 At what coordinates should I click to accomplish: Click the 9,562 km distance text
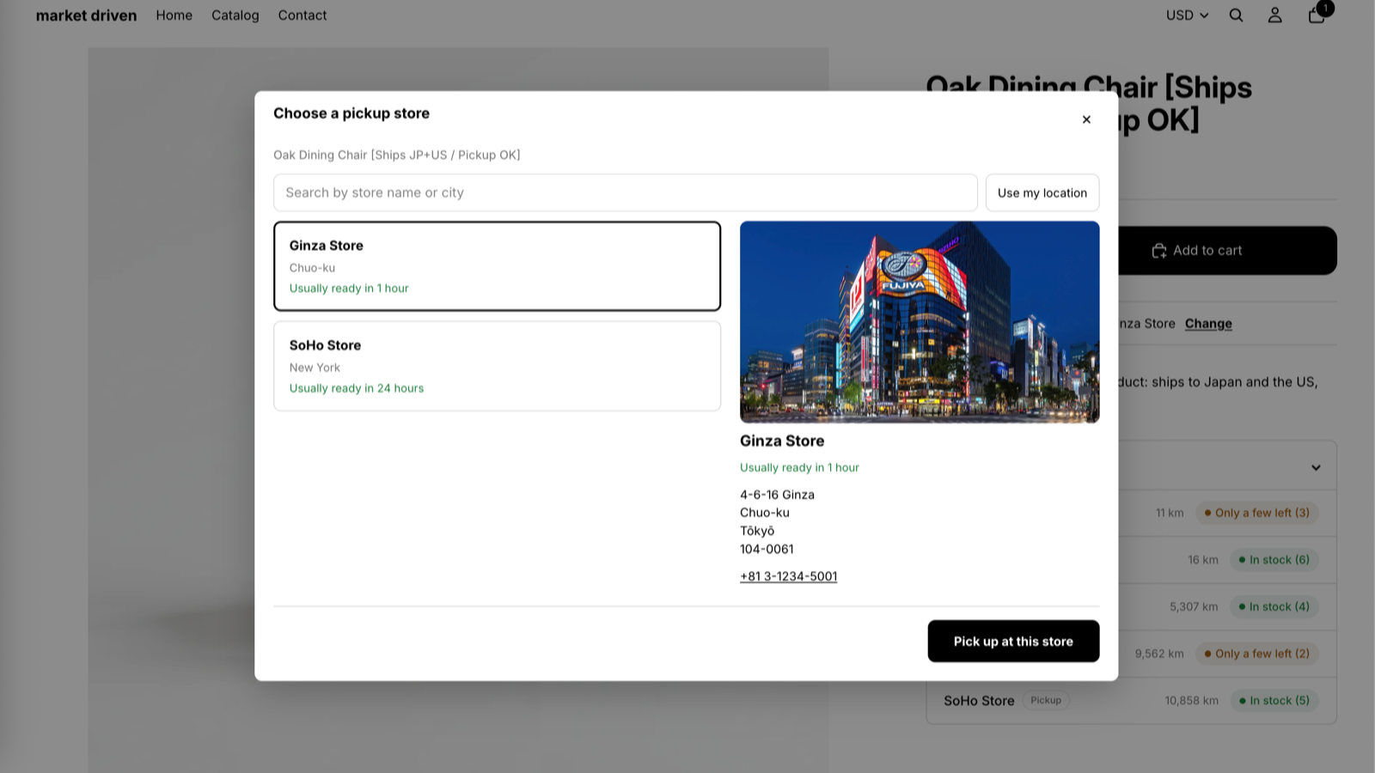point(1159,654)
